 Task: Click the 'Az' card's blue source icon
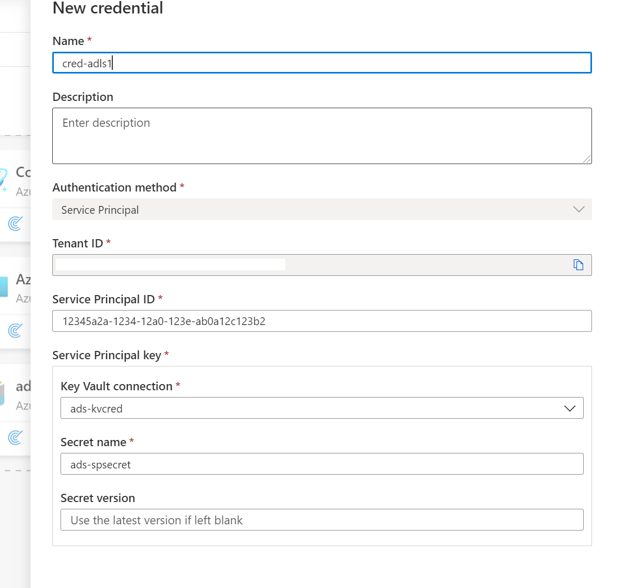pyautogui.click(x=4, y=287)
